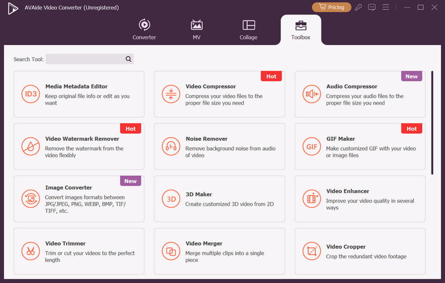
Task: Click the New badge on Image Converter
Action: (x=131, y=181)
